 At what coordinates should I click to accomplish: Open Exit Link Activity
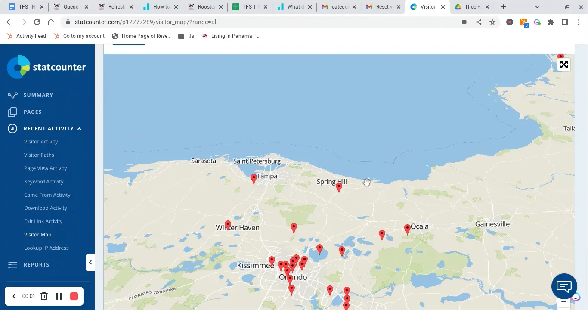pos(43,221)
